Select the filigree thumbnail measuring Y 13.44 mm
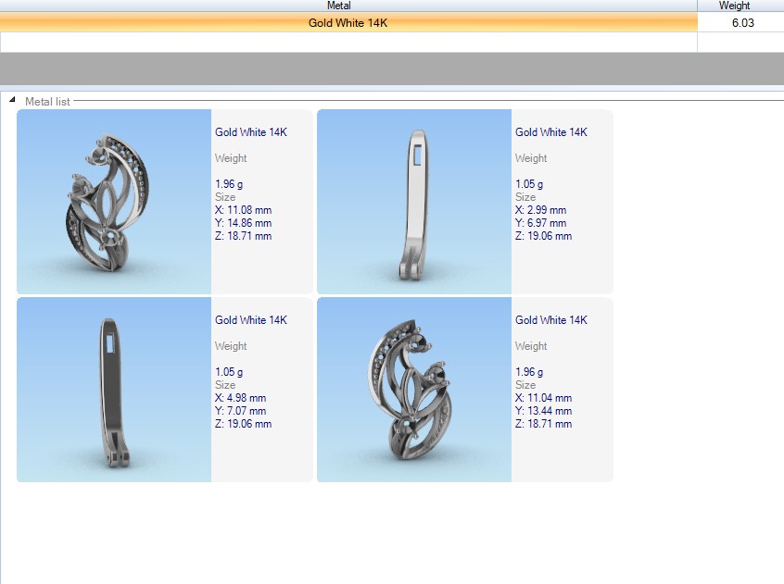The width and height of the screenshot is (784, 584). pos(414,390)
